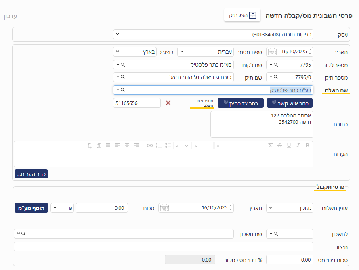The height and width of the screenshot is (270, 359).
Task: Open the receipt date calendar icon
Action: [164, 208]
